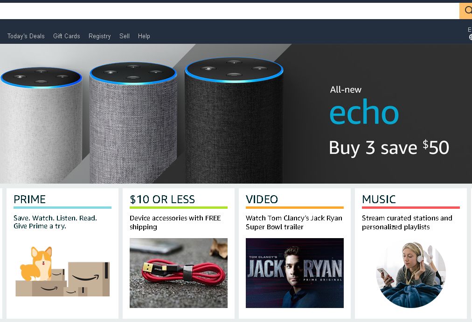The height and width of the screenshot is (322, 472).
Task: Open the $10 OR LESS heading
Action: coord(162,199)
